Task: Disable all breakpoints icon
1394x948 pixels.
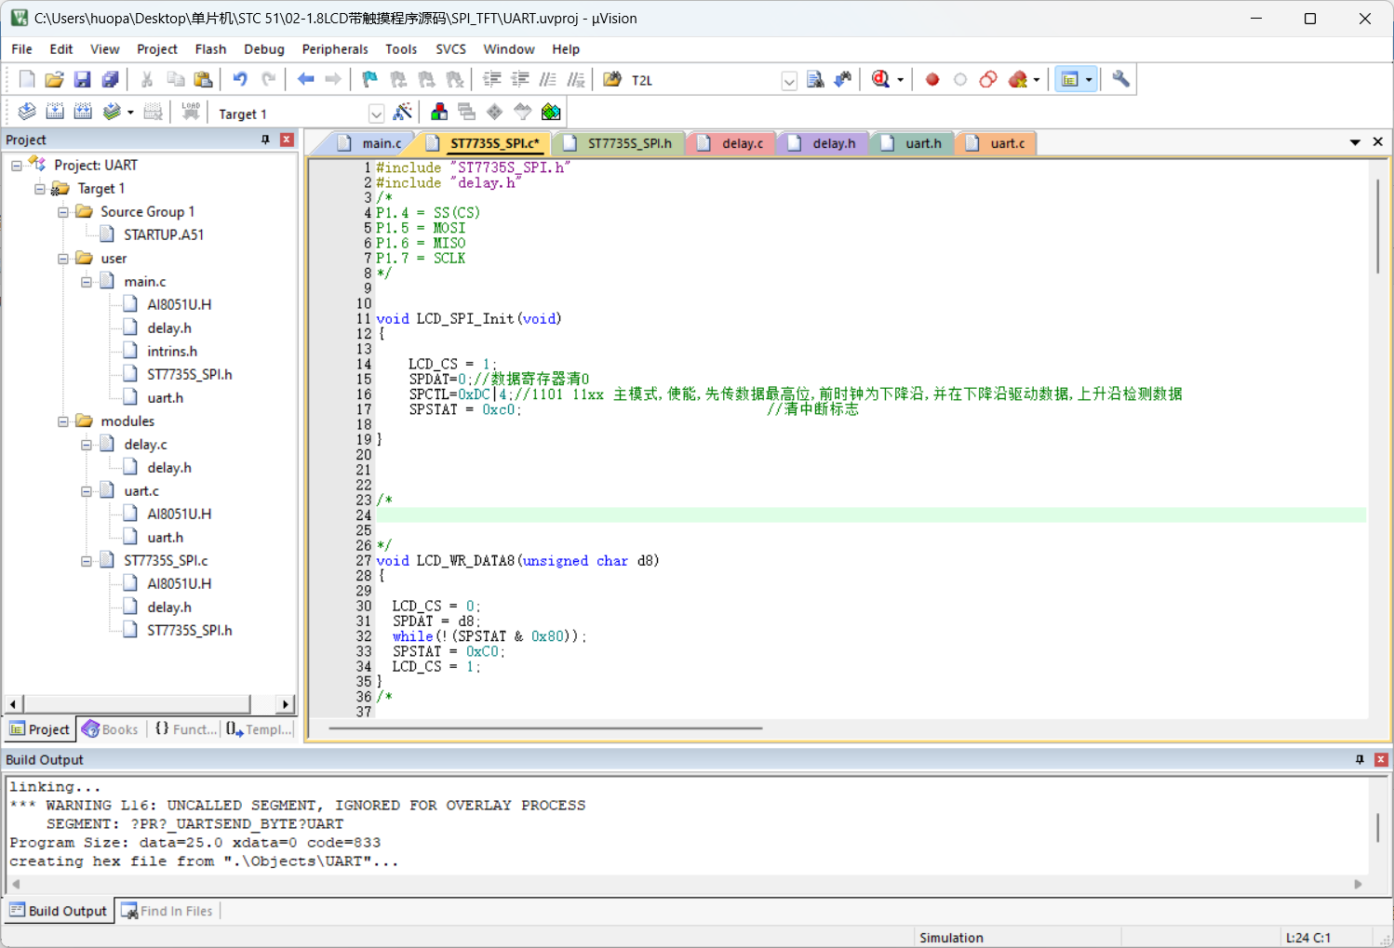Action: coord(988,80)
